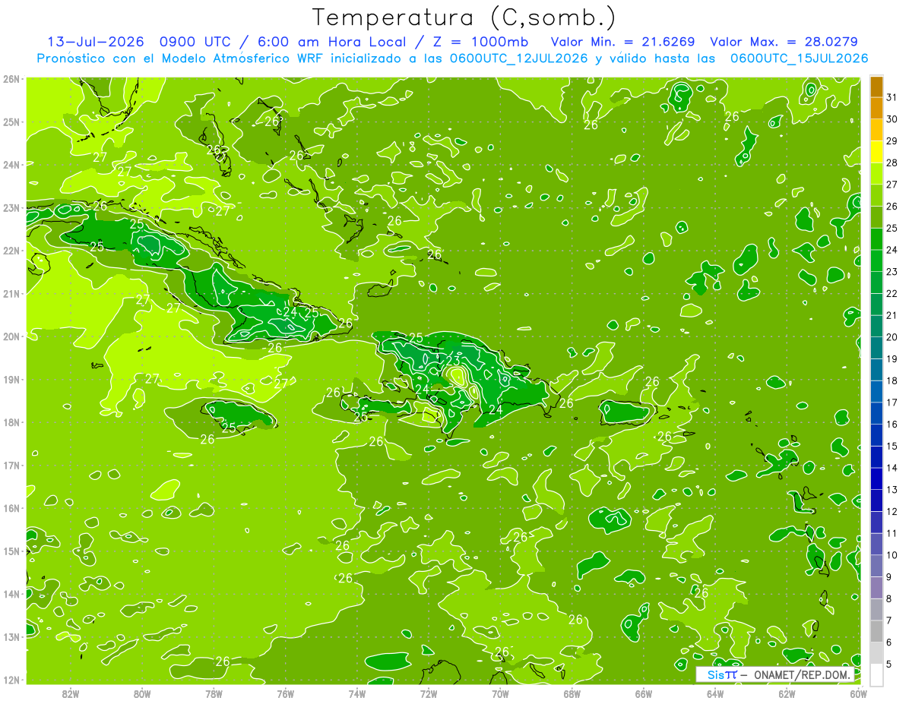This screenshot has width=912, height=704.
Task: Click the deep-blue swatch between 13 and 14
Action: [x=876, y=478]
